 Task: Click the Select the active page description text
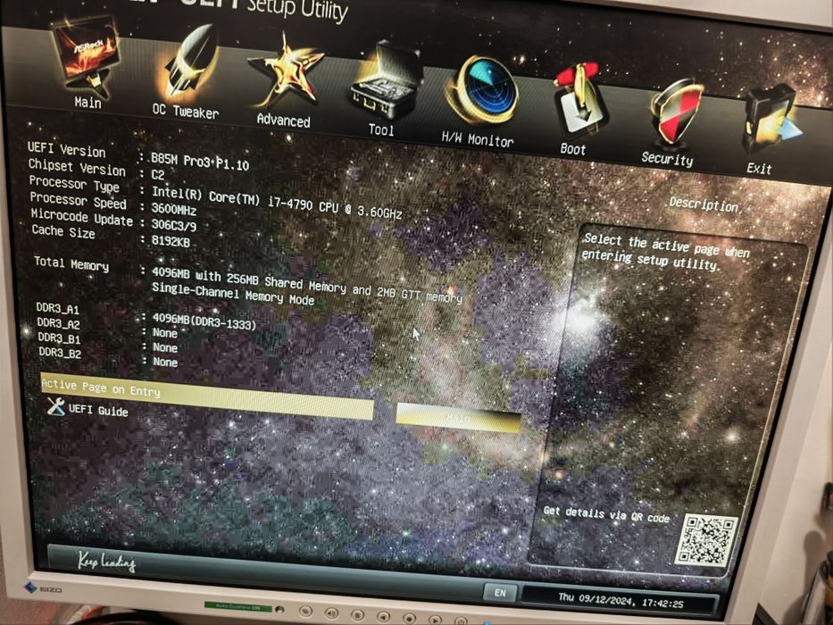(666, 252)
